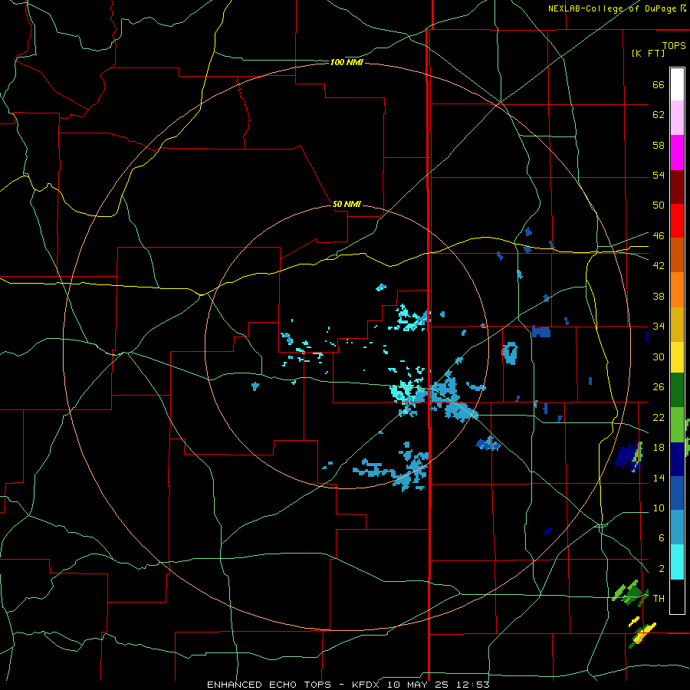Viewport: 690px width, 690px height.
Task: Select the dark green legend swatch
Action: point(677,390)
